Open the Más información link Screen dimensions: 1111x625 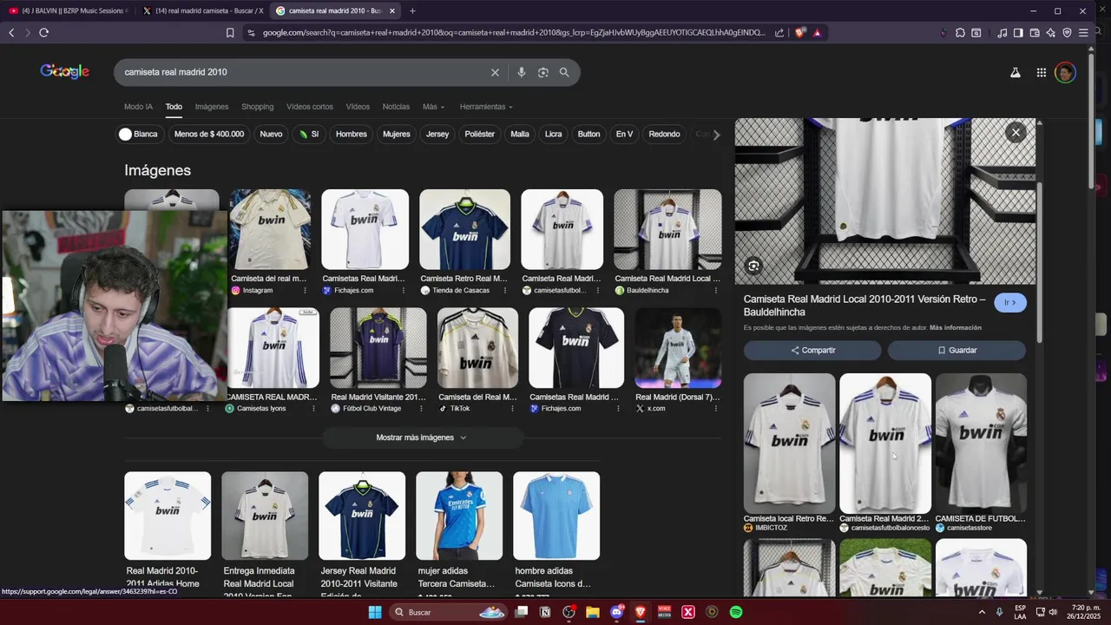[x=956, y=328]
